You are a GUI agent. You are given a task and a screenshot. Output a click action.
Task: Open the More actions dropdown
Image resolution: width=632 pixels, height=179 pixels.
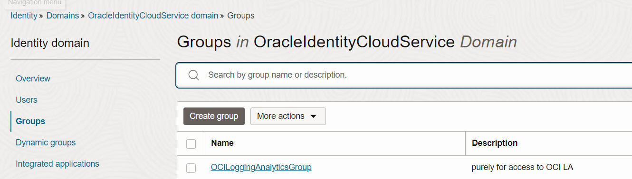(x=288, y=116)
